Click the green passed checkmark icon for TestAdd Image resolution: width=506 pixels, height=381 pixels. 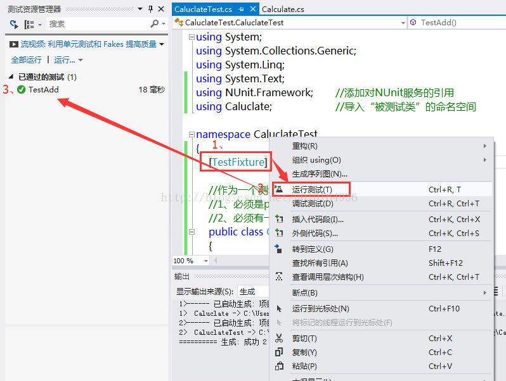pos(22,89)
